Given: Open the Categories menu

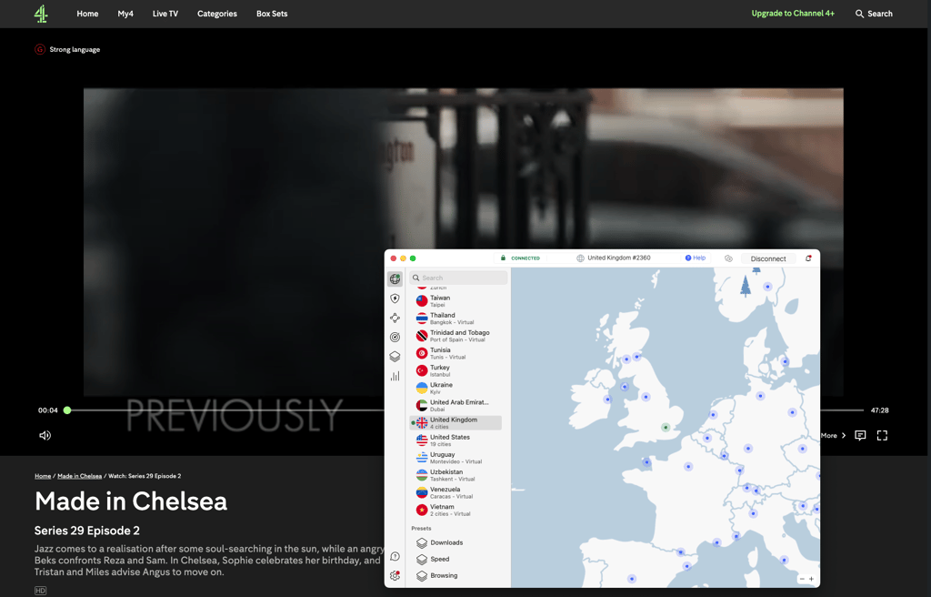Looking at the screenshot, I should click(216, 14).
